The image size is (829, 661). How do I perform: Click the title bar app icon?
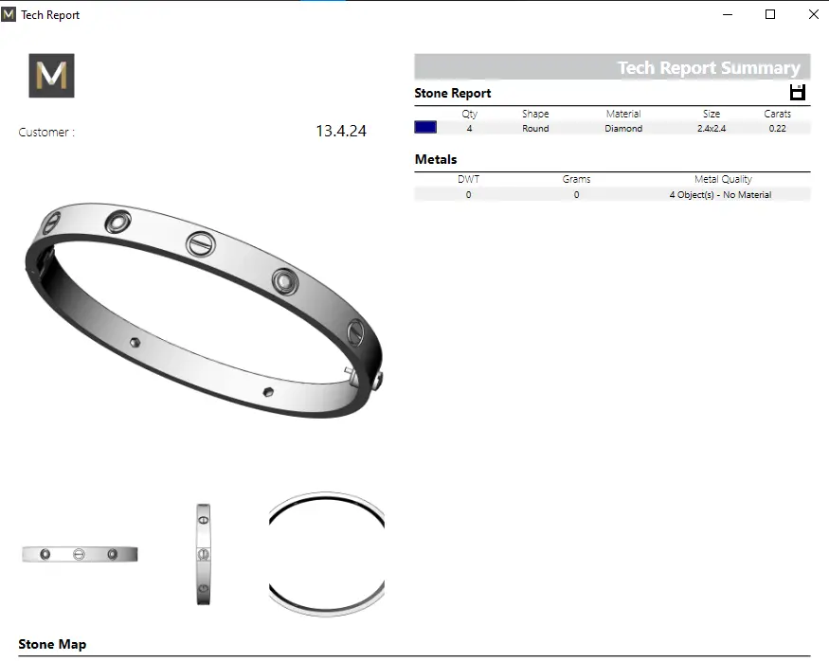pyautogui.click(x=9, y=14)
